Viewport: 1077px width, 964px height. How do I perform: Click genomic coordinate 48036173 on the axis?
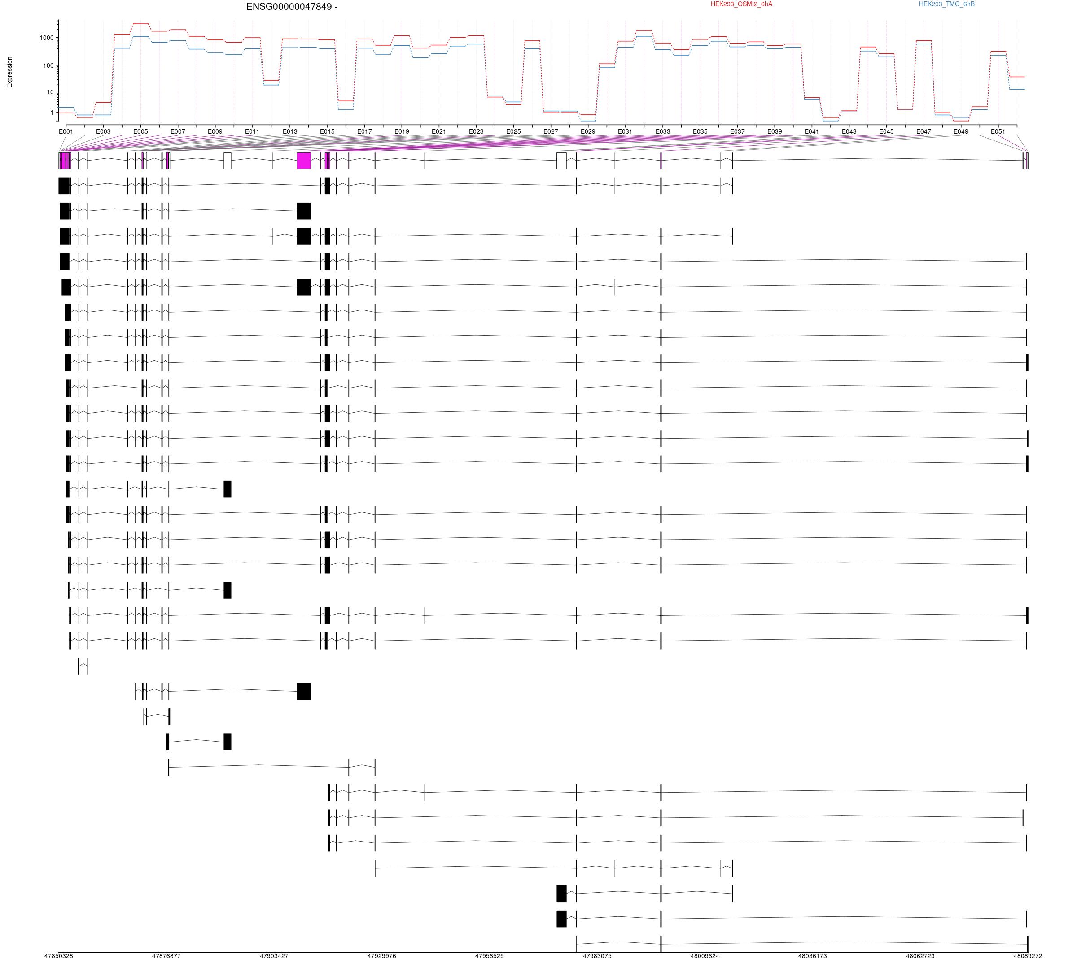point(813,956)
